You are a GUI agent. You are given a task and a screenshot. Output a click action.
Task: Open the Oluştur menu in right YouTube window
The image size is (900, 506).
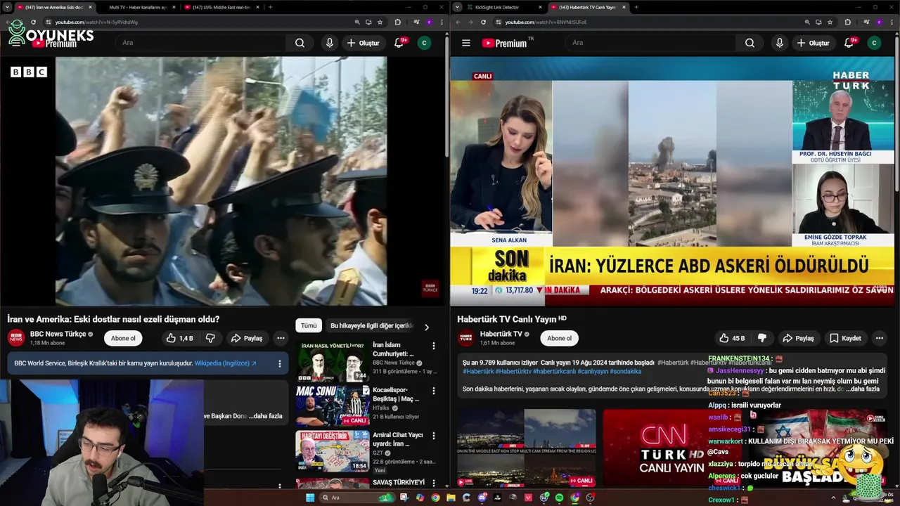[813, 43]
